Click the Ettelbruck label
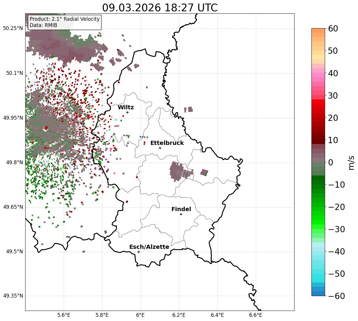The width and height of the screenshot is (358, 321). [167, 143]
